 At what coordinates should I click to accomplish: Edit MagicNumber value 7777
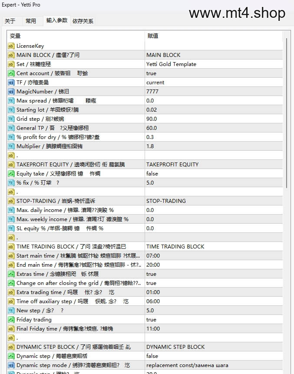click(213, 91)
